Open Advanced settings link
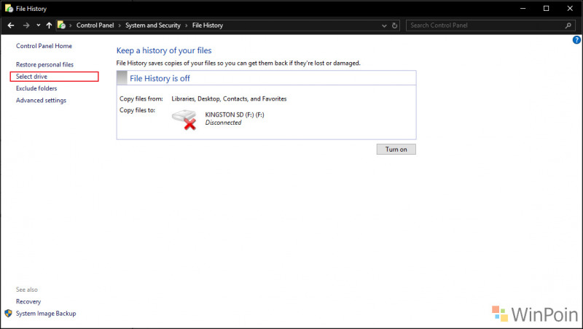Screen dimensions: 583x329 (41, 100)
